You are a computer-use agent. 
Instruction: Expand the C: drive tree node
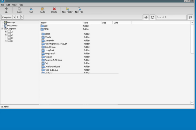coord(6,32)
